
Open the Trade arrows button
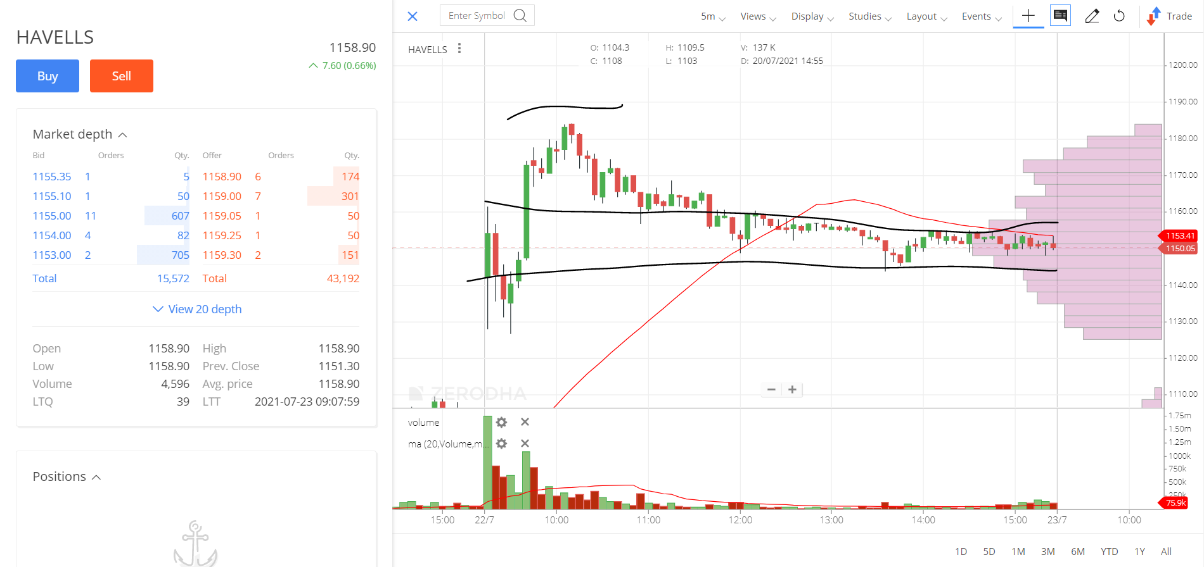(1170, 16)
